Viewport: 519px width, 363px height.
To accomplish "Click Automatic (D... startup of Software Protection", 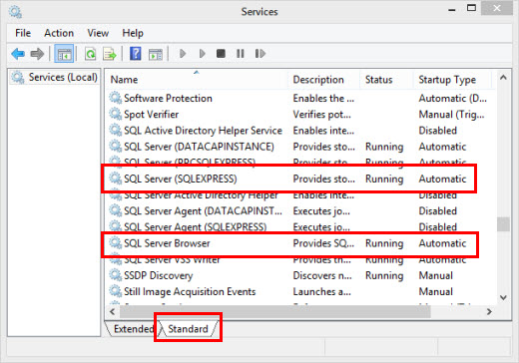I will (453, 99).
